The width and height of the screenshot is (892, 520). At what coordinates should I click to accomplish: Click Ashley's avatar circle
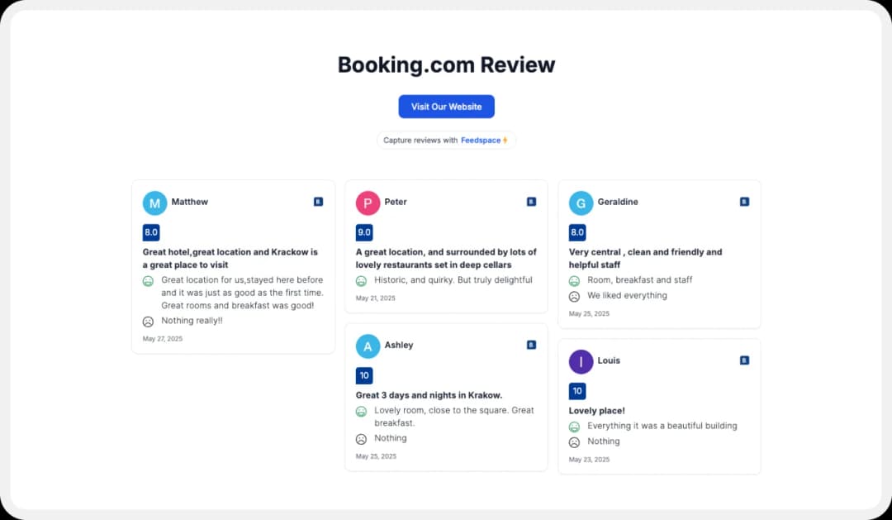click(x=368, y=346)
